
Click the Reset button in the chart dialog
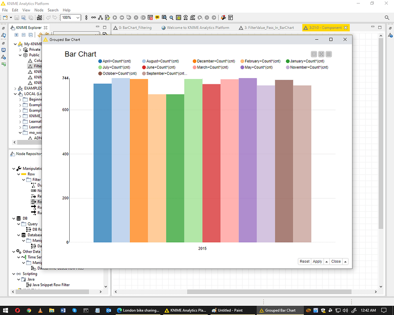click(x=304, y=261)
